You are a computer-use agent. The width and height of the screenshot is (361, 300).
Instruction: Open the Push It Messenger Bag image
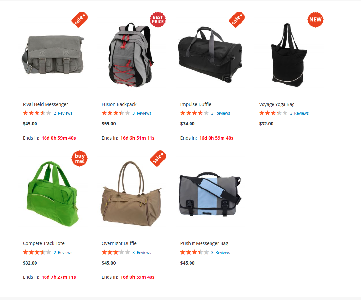pyautogui.click(x=210, y=194)
